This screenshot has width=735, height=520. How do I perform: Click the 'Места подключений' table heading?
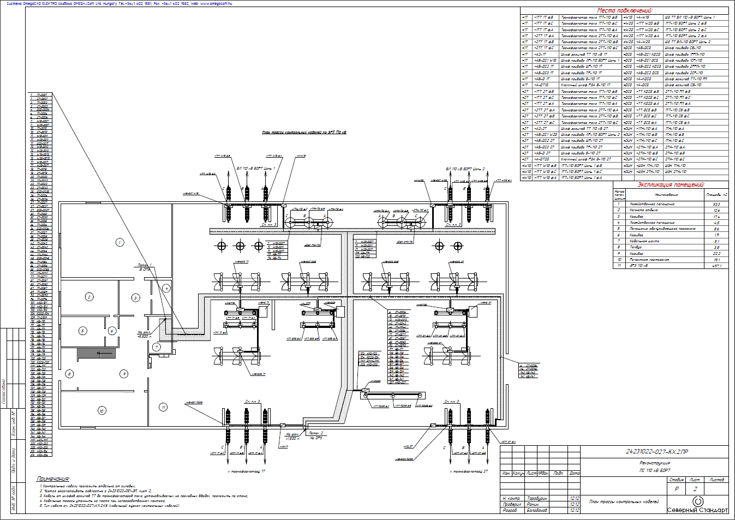625,10
